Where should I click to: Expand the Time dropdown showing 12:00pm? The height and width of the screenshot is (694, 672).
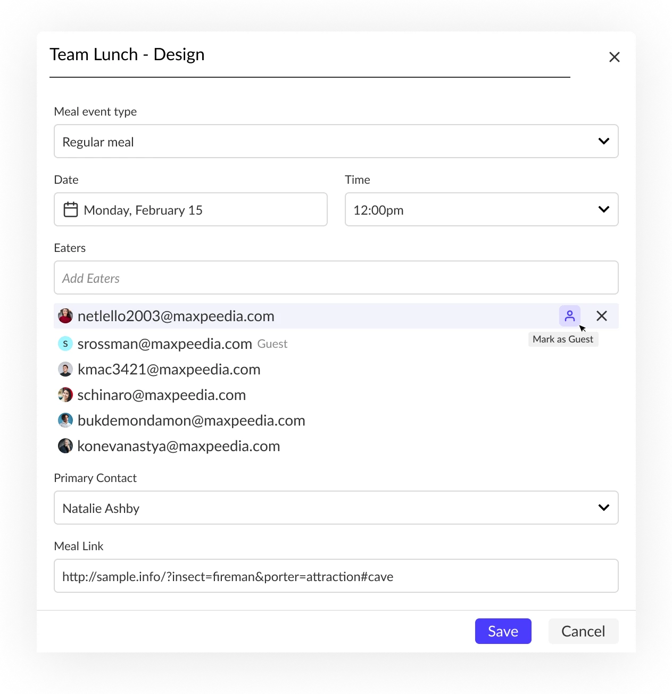click(x=482, y=209)
